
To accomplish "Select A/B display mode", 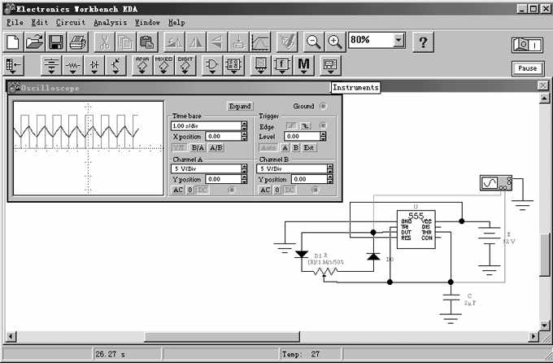I will click(x=216, y=148).
